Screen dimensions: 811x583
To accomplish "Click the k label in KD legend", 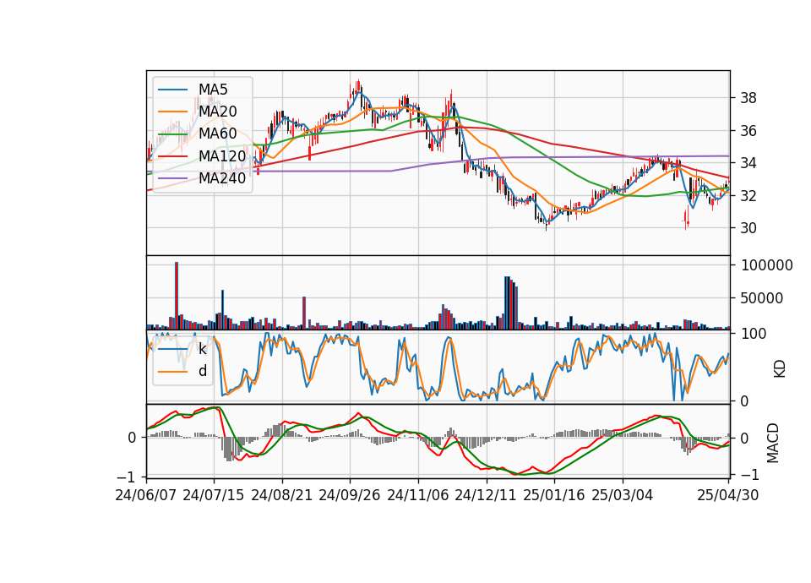I will pos(202,349).
